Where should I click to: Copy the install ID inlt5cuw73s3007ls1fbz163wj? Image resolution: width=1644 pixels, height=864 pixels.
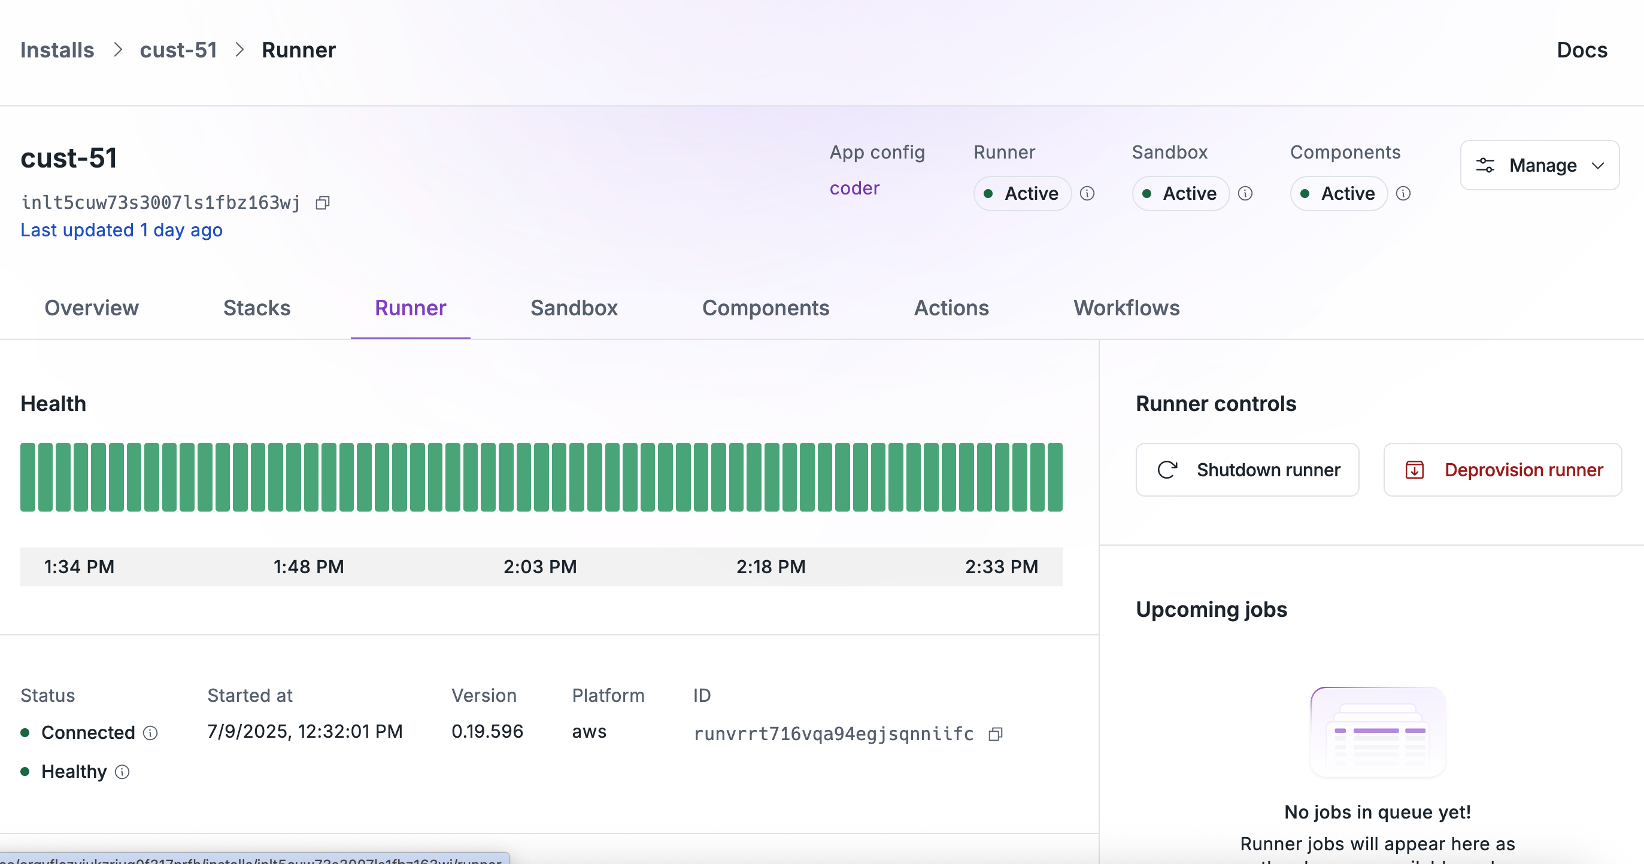coord(323,203)
